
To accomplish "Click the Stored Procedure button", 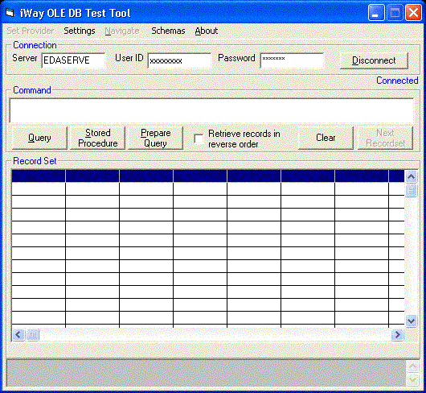I will (x=98, y=138).
